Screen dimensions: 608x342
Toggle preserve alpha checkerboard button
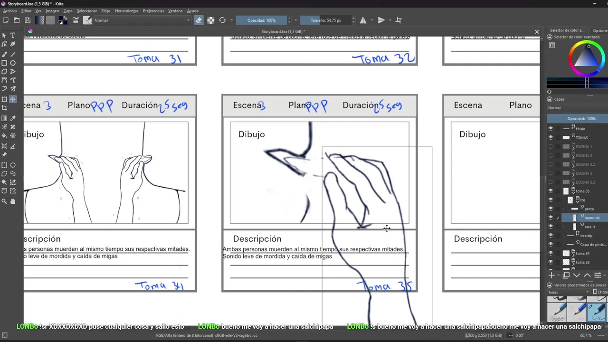click(x=210, y=20)
